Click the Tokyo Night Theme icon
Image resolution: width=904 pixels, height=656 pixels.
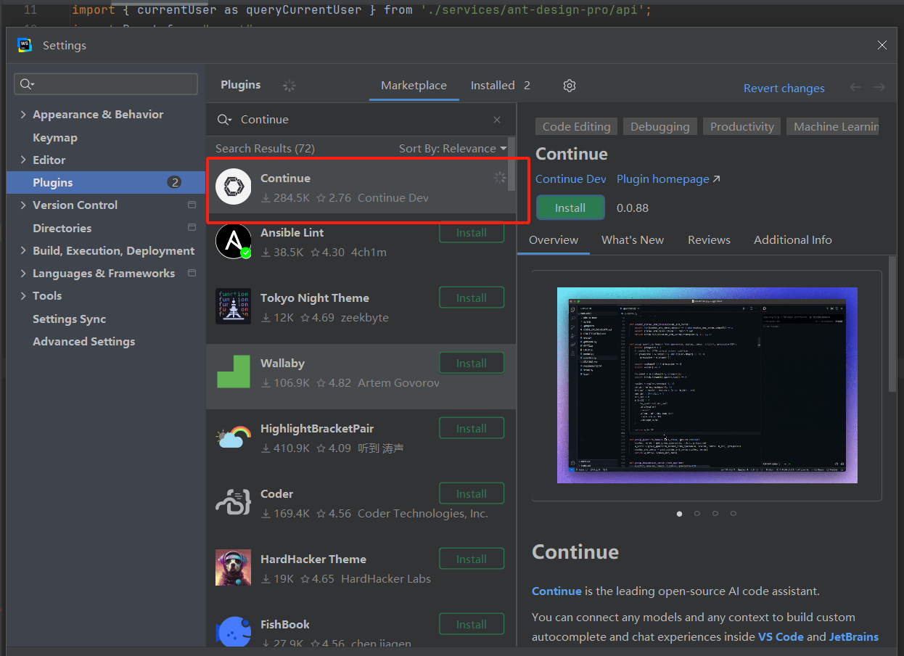coord(234,306)
